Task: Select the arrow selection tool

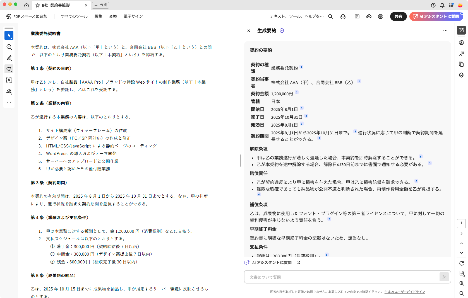Action: click(x=9, y=35)
